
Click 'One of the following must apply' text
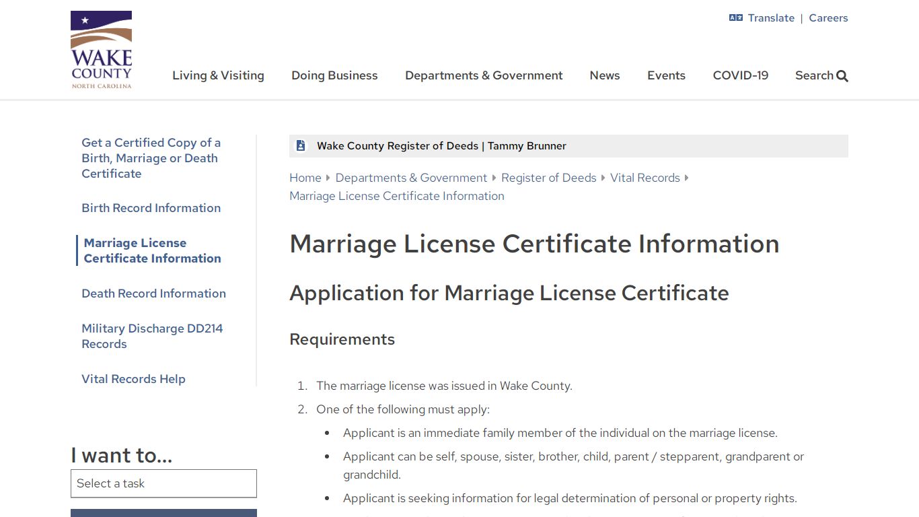click(403, 409)
